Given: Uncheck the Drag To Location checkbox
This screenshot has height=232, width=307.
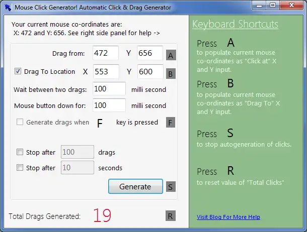Looking at the screenshot, I should [18, 71].
